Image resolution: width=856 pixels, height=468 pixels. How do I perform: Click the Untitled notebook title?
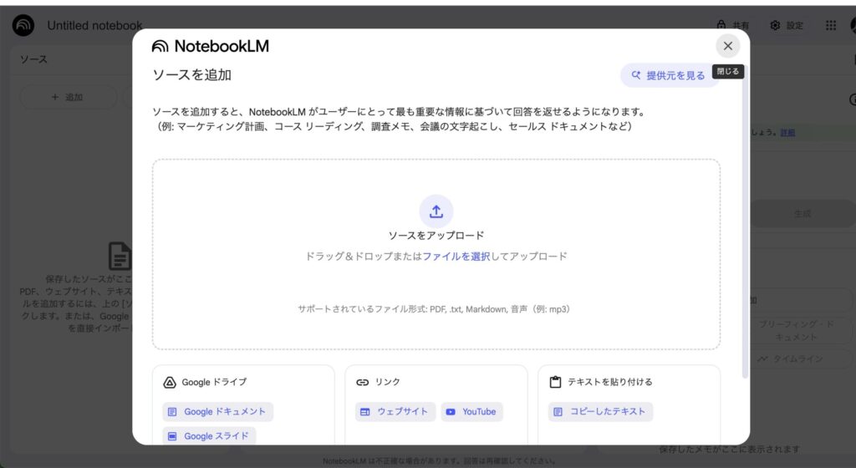(94, 26)
